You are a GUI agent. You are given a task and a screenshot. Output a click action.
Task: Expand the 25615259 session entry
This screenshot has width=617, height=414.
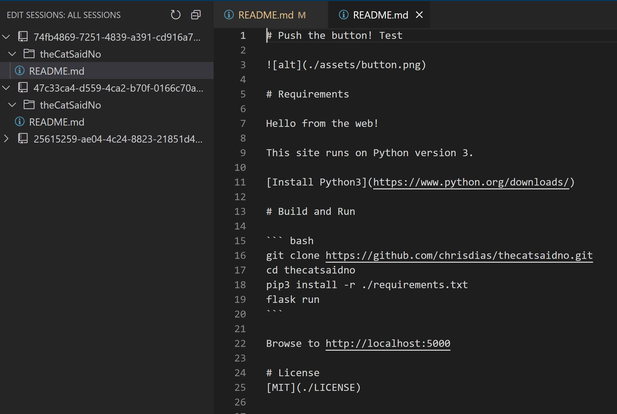click(x=7, y=139)
